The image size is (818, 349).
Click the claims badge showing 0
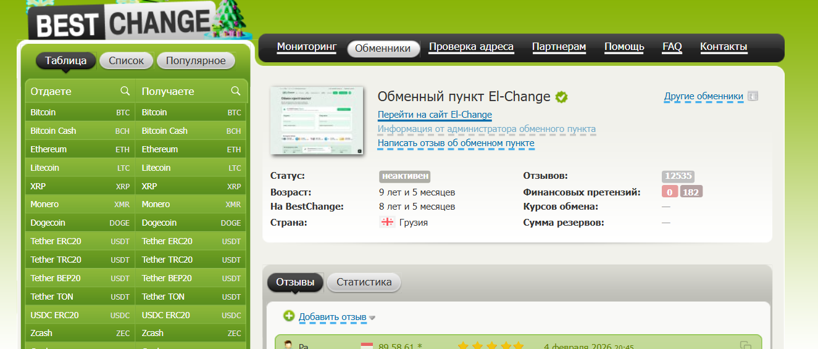(x=669, y=192)
